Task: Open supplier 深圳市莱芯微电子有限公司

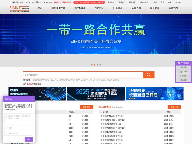Action: (x=112, y=140)
